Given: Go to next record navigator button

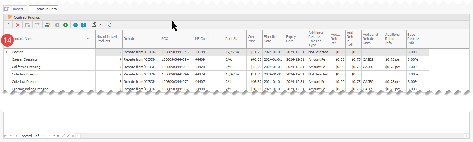Looking at the screenshot, I should 49,136.
